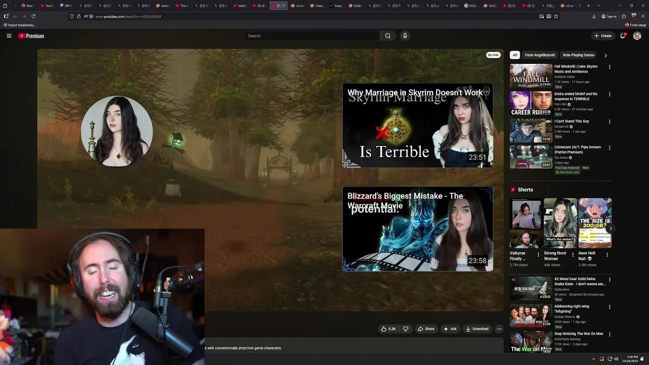Click the search magnifier button
Screen dimensions: 649x365
click(x=388, y=36)
